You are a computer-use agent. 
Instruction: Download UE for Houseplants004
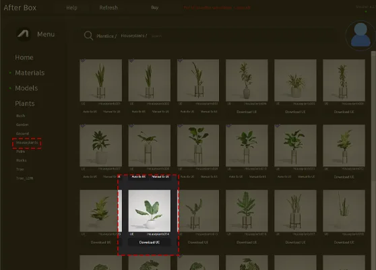247,112
